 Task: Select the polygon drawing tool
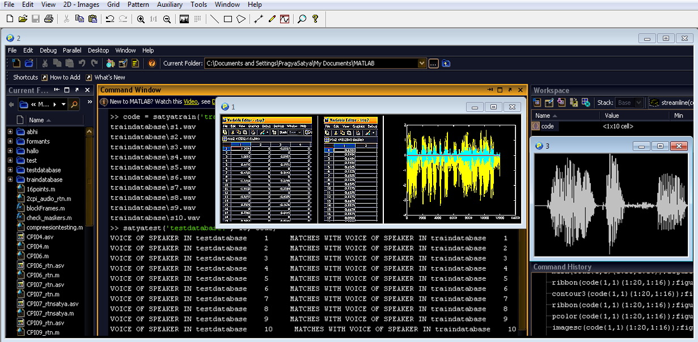point(241,19)
